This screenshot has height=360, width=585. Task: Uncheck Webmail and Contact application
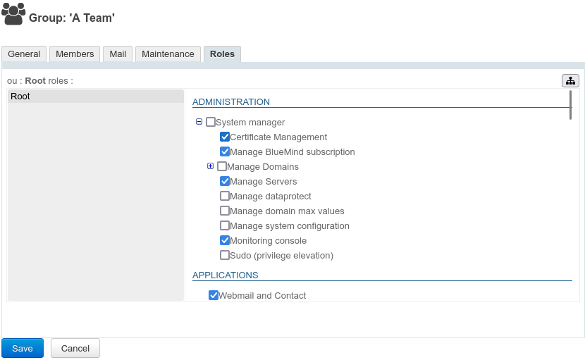click(x=214, y=295)
